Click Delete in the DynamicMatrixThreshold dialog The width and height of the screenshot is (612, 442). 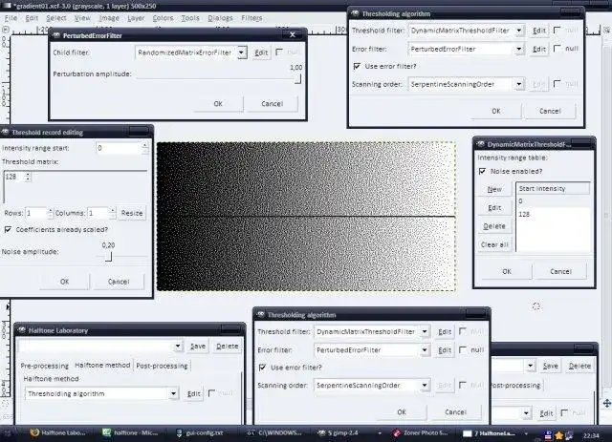coord(494,226)
